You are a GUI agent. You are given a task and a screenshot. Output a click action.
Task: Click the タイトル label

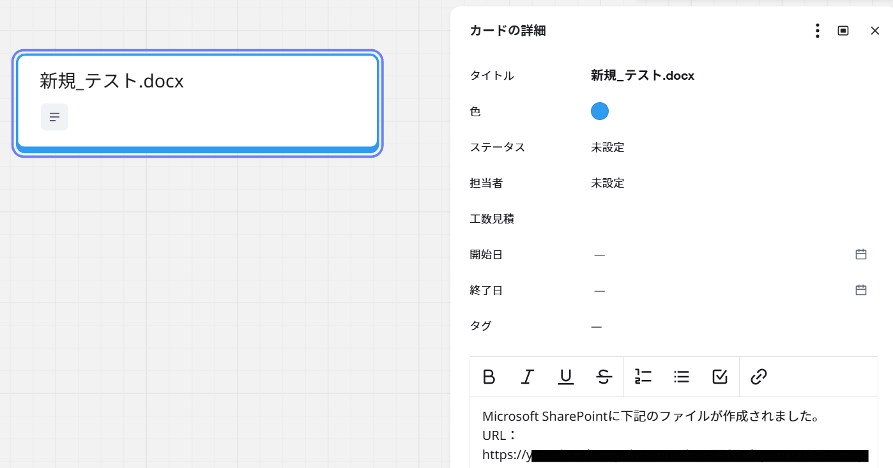coord(492,76)
